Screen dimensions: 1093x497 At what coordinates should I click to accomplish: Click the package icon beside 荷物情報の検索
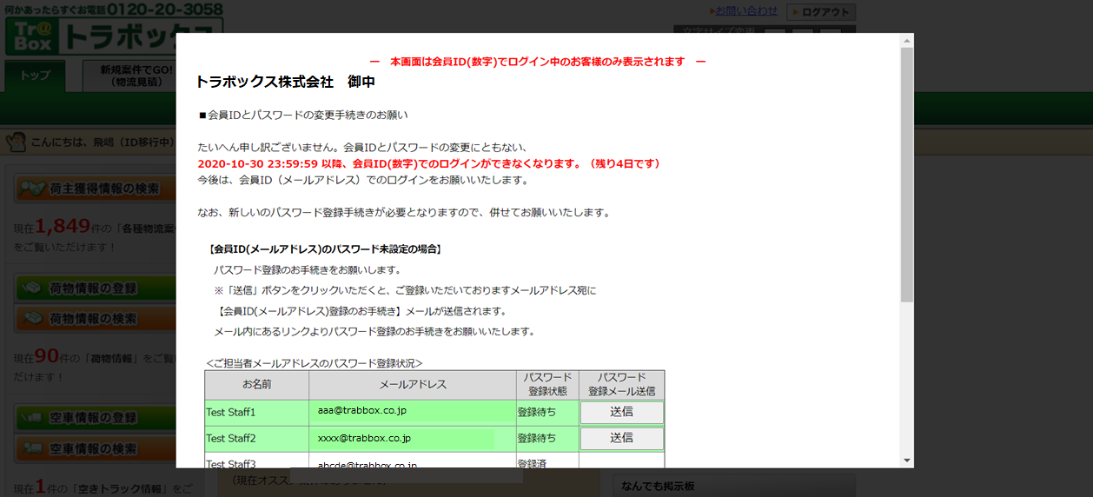32,319
